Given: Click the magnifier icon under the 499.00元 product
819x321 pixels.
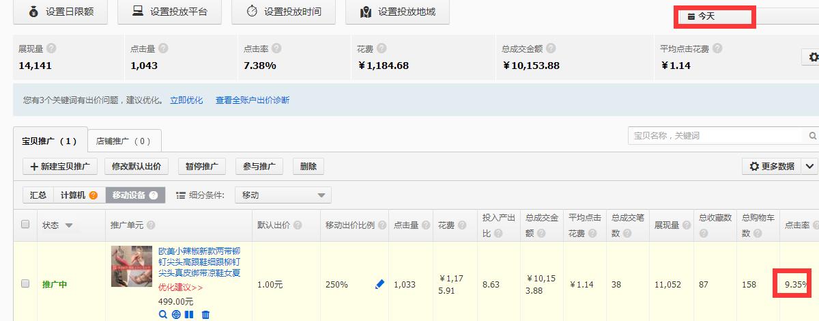Looking at the screenshot, I should [162, 314].
